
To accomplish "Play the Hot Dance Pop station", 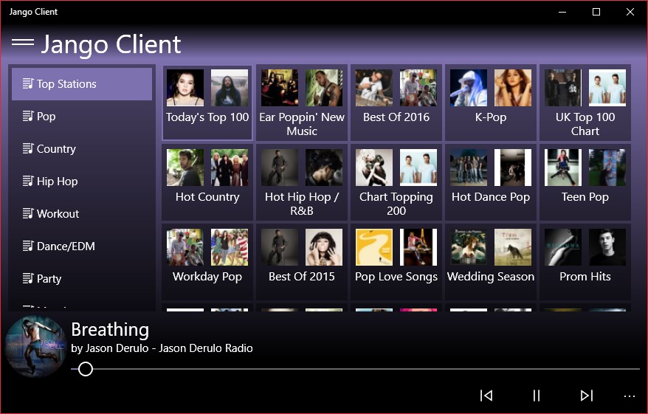I will coord(491,182).
